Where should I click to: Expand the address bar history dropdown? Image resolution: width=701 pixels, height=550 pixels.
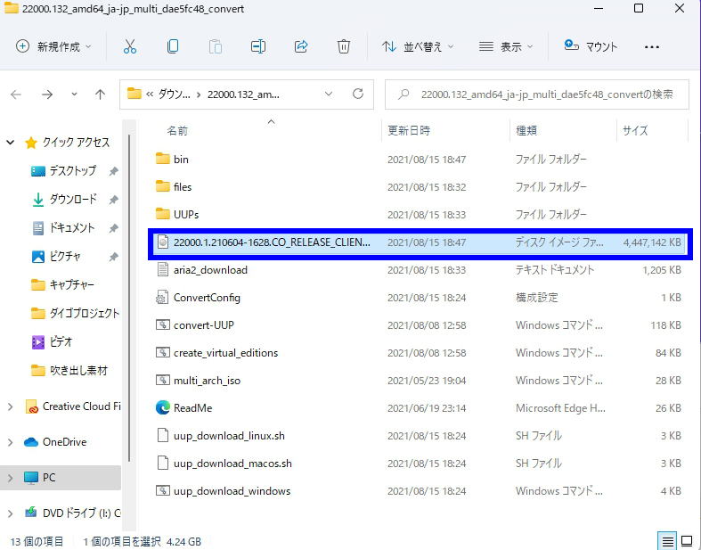pyautogui.click(x=329, y=94)
